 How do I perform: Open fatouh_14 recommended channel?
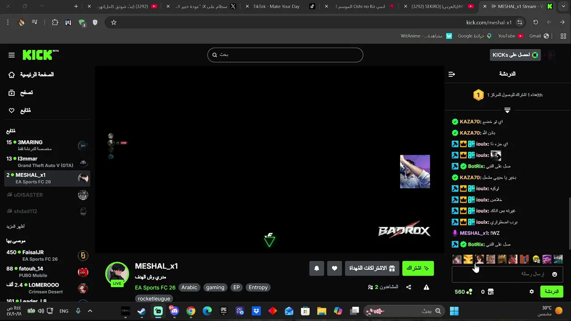[47, 272]
